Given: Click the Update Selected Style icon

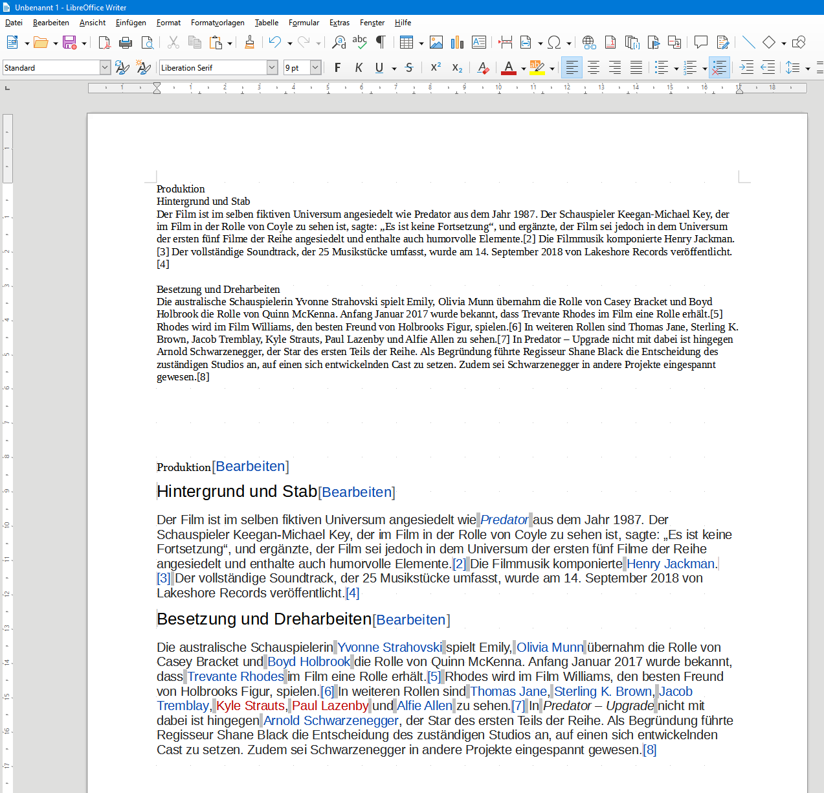Looking at the screenshot, I should pyautogui.click(x=122, y=67).
